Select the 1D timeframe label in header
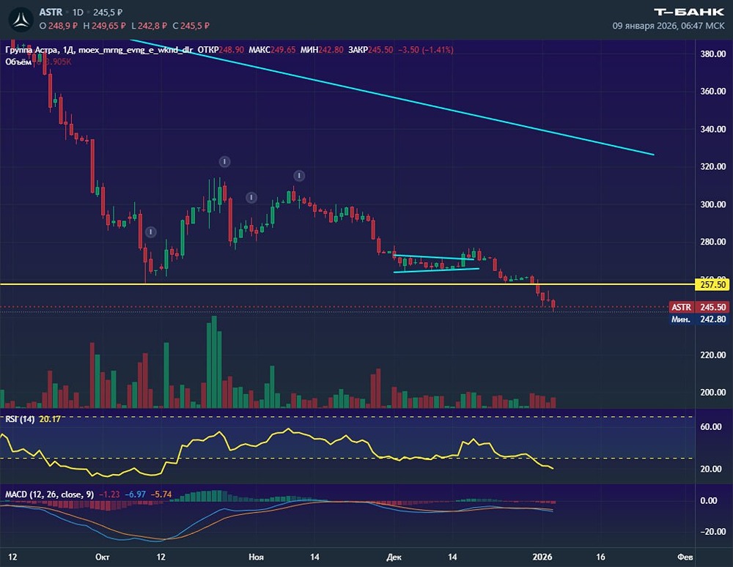733x567 pixels. tap(78, 12)
